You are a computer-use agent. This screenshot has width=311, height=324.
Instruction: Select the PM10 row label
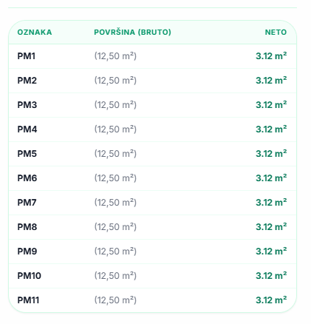click(x=29, y=276)
